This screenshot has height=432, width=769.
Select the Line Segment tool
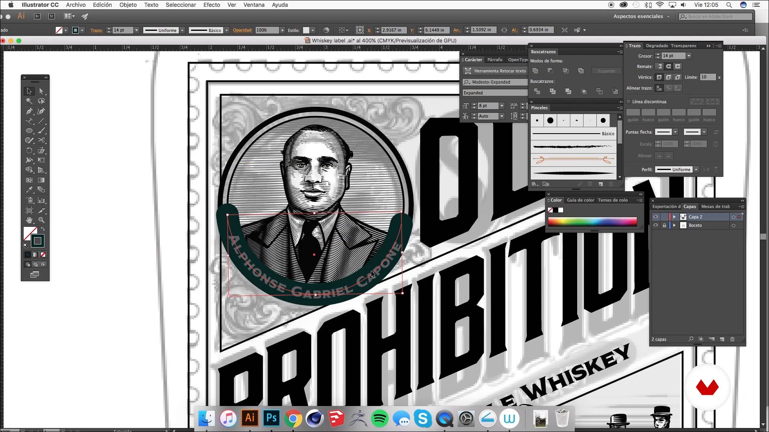pos(41,121)
